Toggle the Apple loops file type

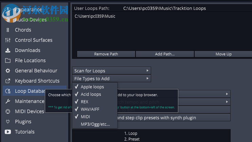pyautogui.click(x=95, y=87)
